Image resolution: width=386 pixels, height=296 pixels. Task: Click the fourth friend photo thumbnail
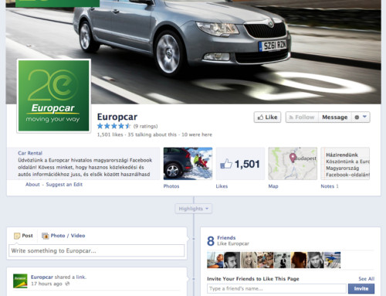pyautogui.click(x=266, y=260)
